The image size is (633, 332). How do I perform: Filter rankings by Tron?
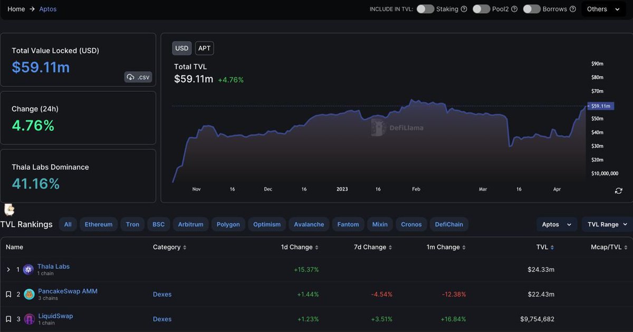(132, 224)
